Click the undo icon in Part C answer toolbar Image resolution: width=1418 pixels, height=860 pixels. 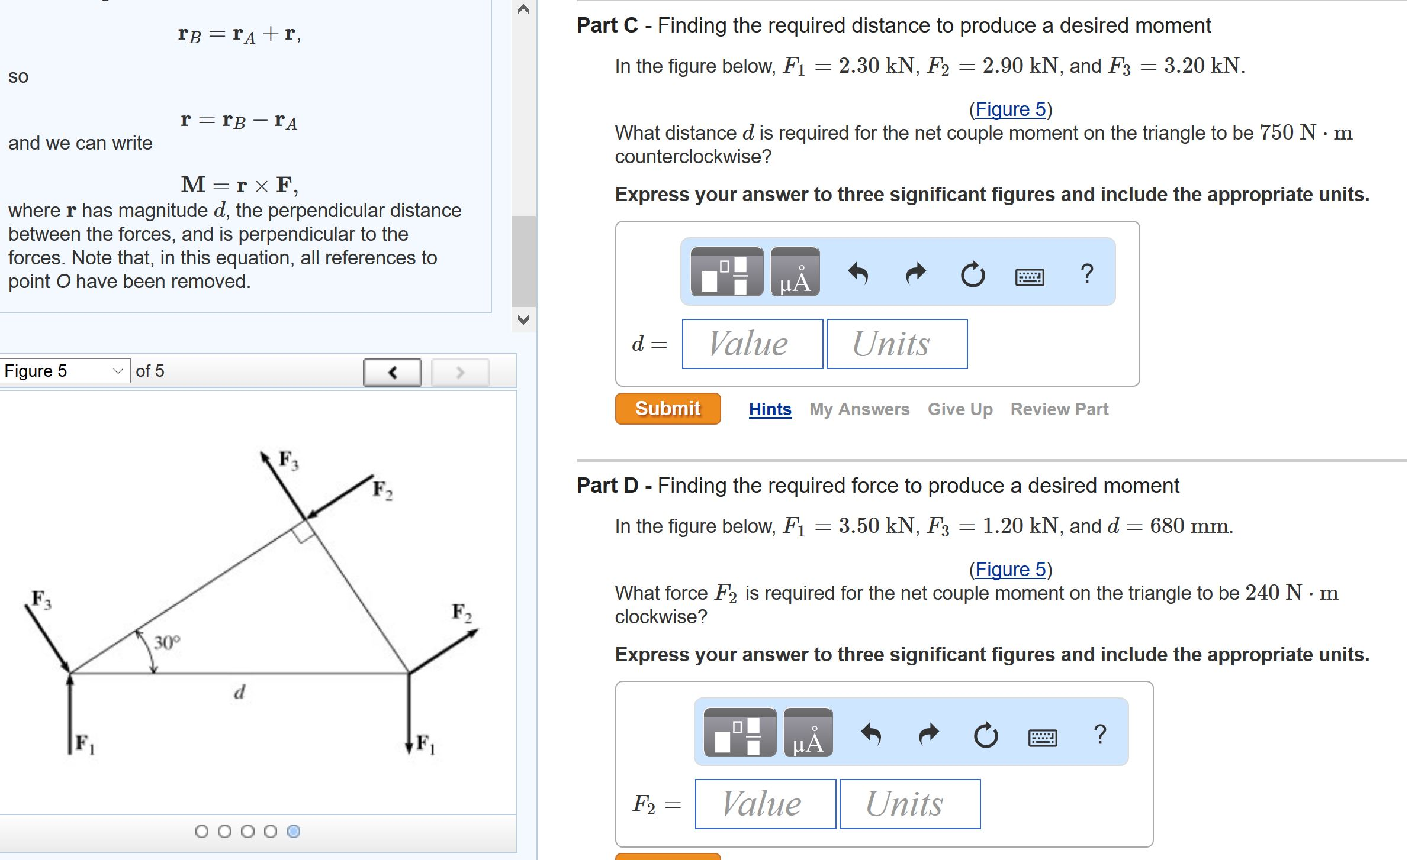[858, 273]
